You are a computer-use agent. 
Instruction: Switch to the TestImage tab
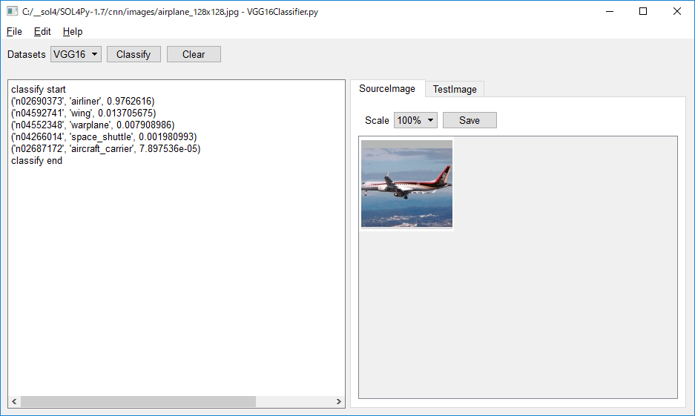pyautogui.click(x=455, y=89)
